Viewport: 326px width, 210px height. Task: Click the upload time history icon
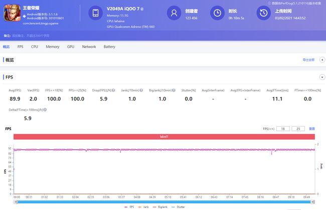click(x=263, y=14)
